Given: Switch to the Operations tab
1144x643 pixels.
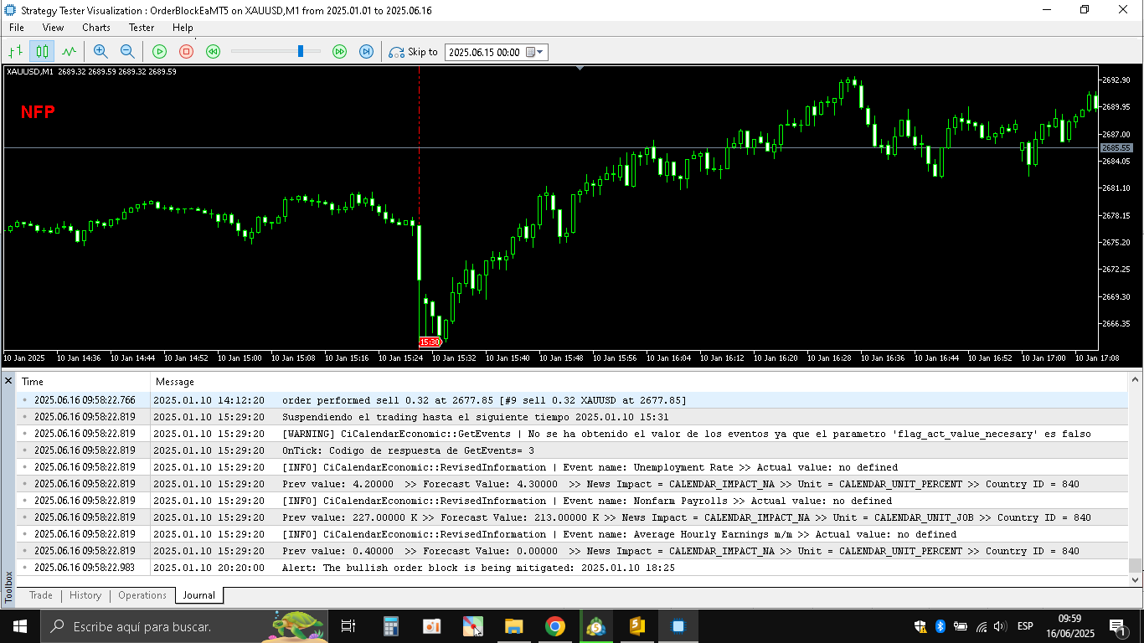Looking at the screenshot, I should (142, 595).
